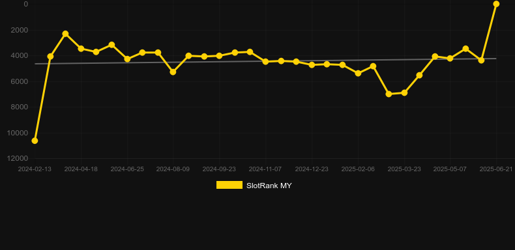The height and width of the screenshot is (250, 515).
Task: Click the y-axis label 4000
Action: 20,55
